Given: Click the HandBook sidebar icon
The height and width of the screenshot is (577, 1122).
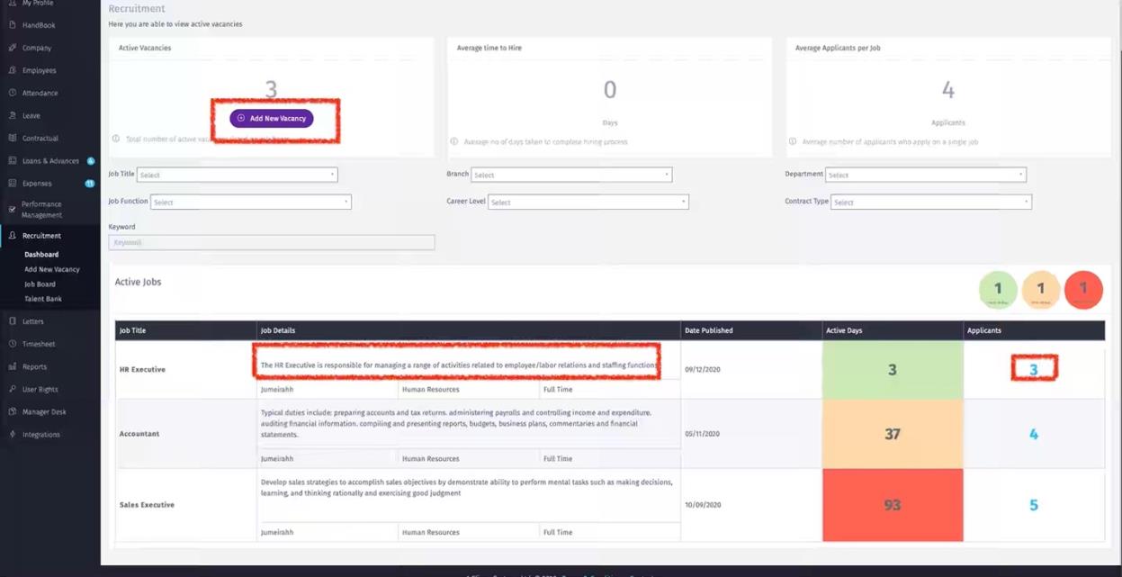Looking at the screenshot, I should point(12,25).
